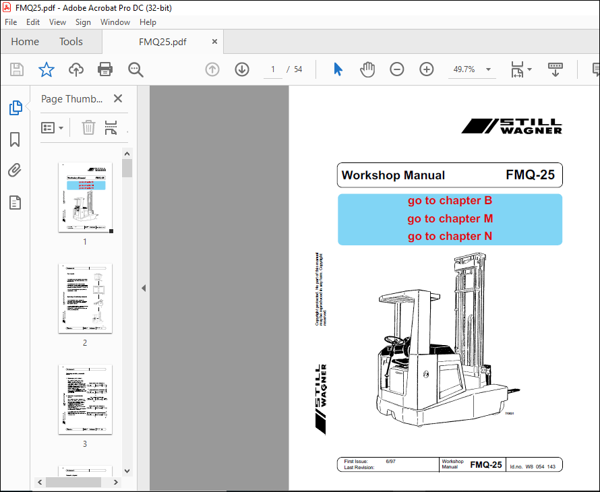Select the FMQ25.pdf document tab
The width and height of the screenshot is (600, 492).
162,42
